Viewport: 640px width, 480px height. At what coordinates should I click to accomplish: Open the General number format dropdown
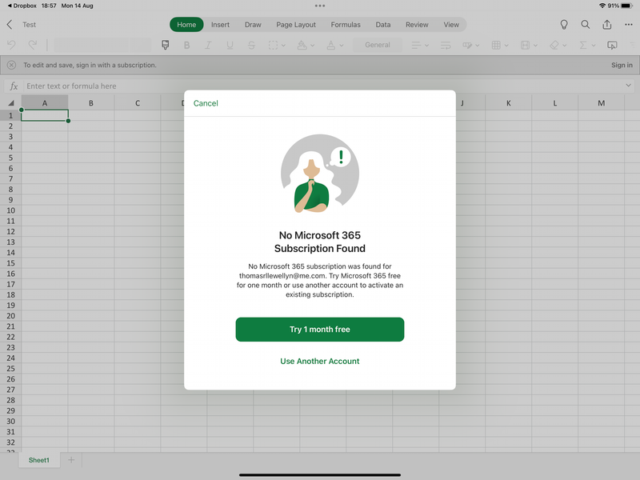(x=378, y=46)
